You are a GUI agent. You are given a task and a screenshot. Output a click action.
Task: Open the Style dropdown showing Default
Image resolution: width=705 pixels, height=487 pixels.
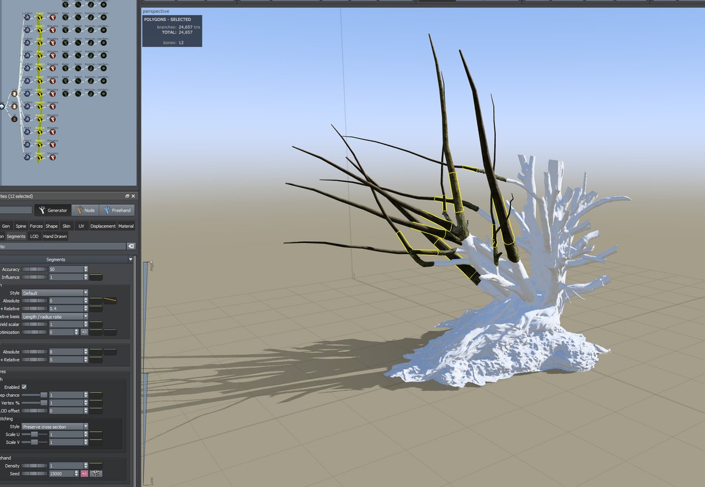coord(55,293)
